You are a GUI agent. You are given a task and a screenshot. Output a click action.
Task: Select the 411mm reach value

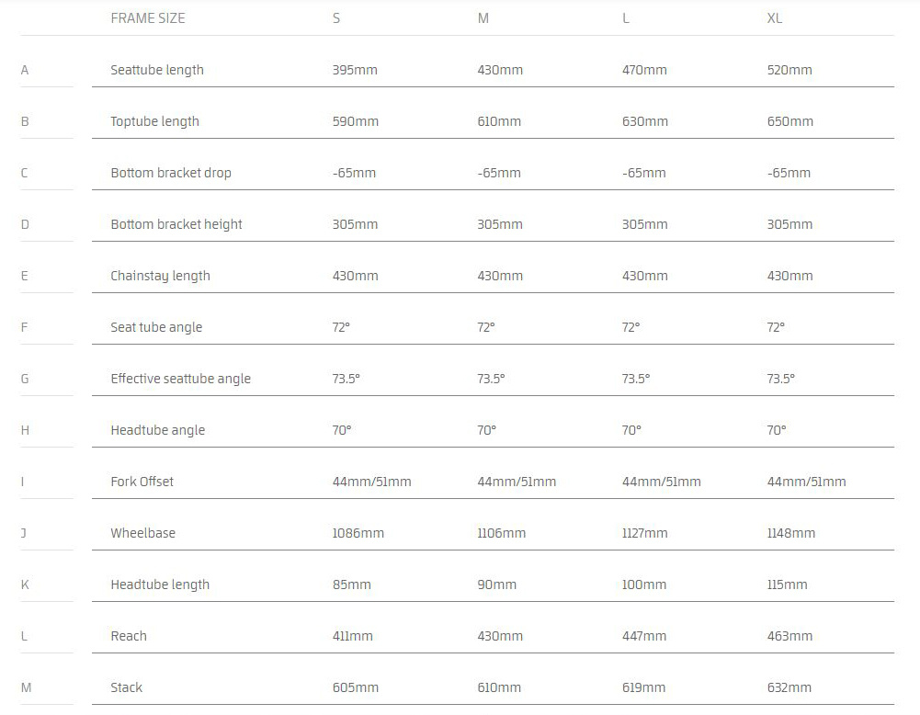pyautogui.click(x=353, y=636)
